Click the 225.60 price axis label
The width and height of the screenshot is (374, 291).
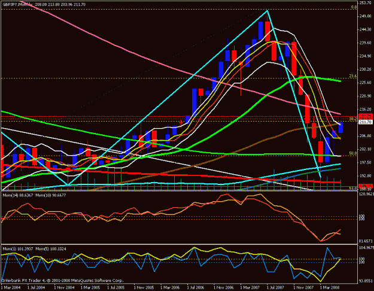[x=367, y=83]
